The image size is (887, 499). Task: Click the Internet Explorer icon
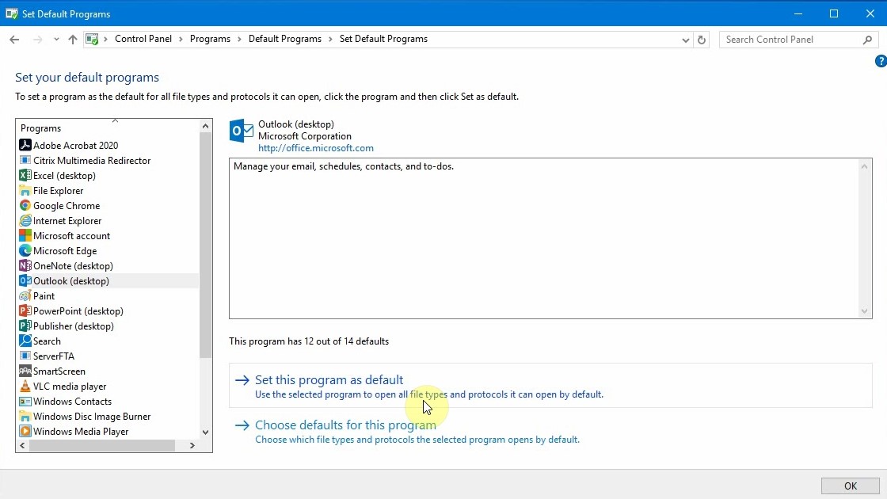(x=25, y=221)
